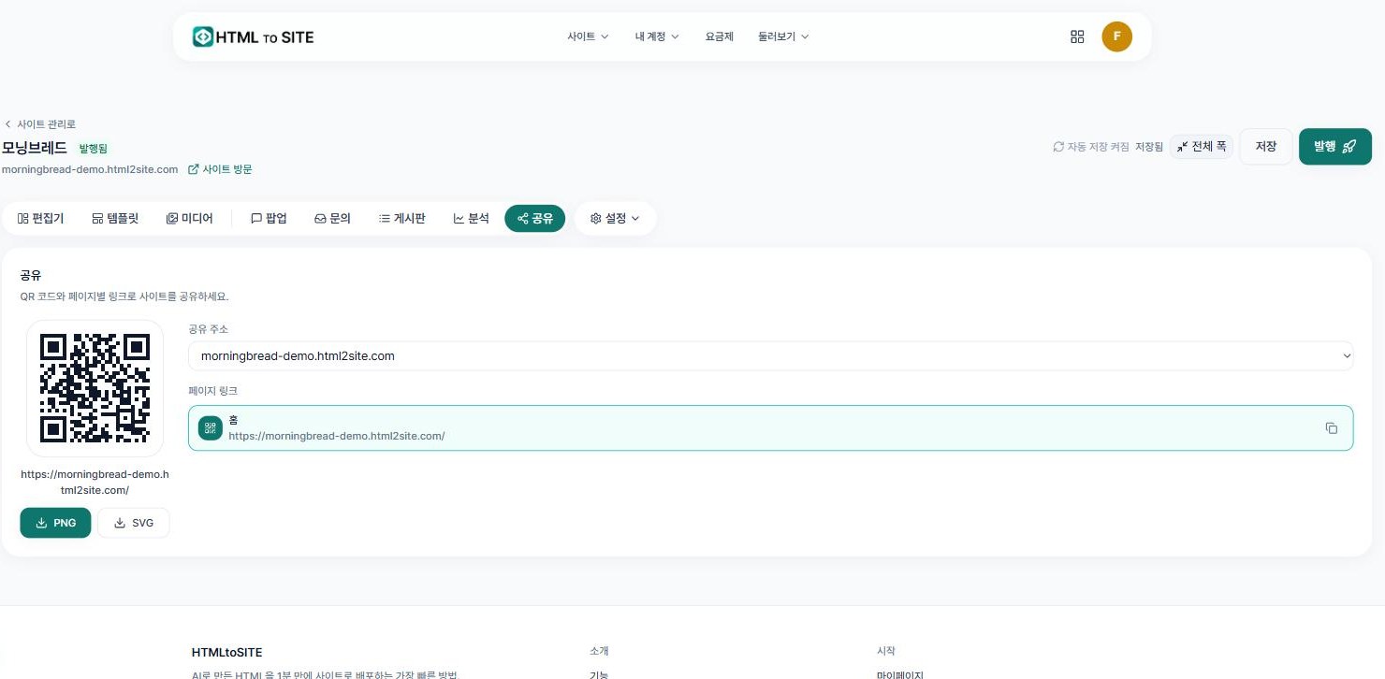Image resolution: width=1385 pixels, height=679 pixels.
Task: Visit the site with 사이트 방문 link
Action: [220, 169]
